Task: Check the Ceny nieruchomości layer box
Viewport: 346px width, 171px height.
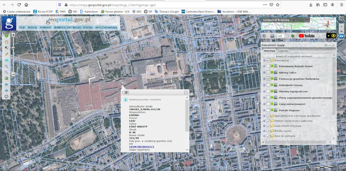Action: click(x=268, y=104)
